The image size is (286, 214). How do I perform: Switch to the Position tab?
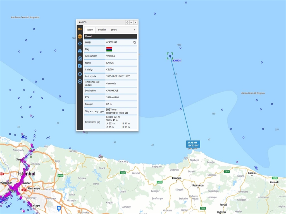coord(102,30)
